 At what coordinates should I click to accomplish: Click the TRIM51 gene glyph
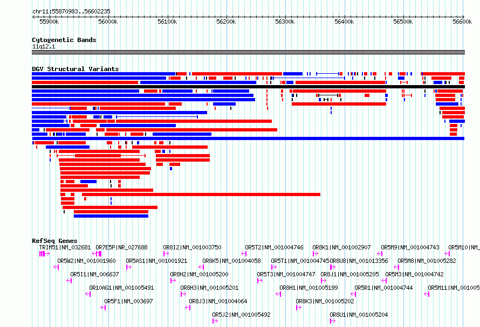pos(44,254)
